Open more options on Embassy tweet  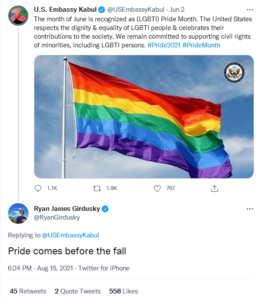249,9
